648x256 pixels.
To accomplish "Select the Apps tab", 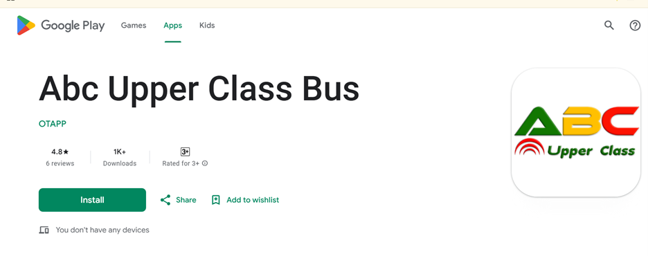I will 173,26.
